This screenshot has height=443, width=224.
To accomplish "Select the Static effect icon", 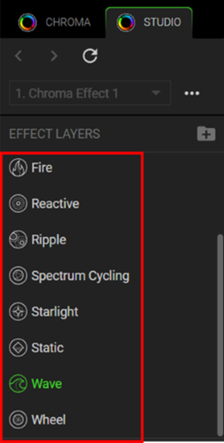I will 18,347.
